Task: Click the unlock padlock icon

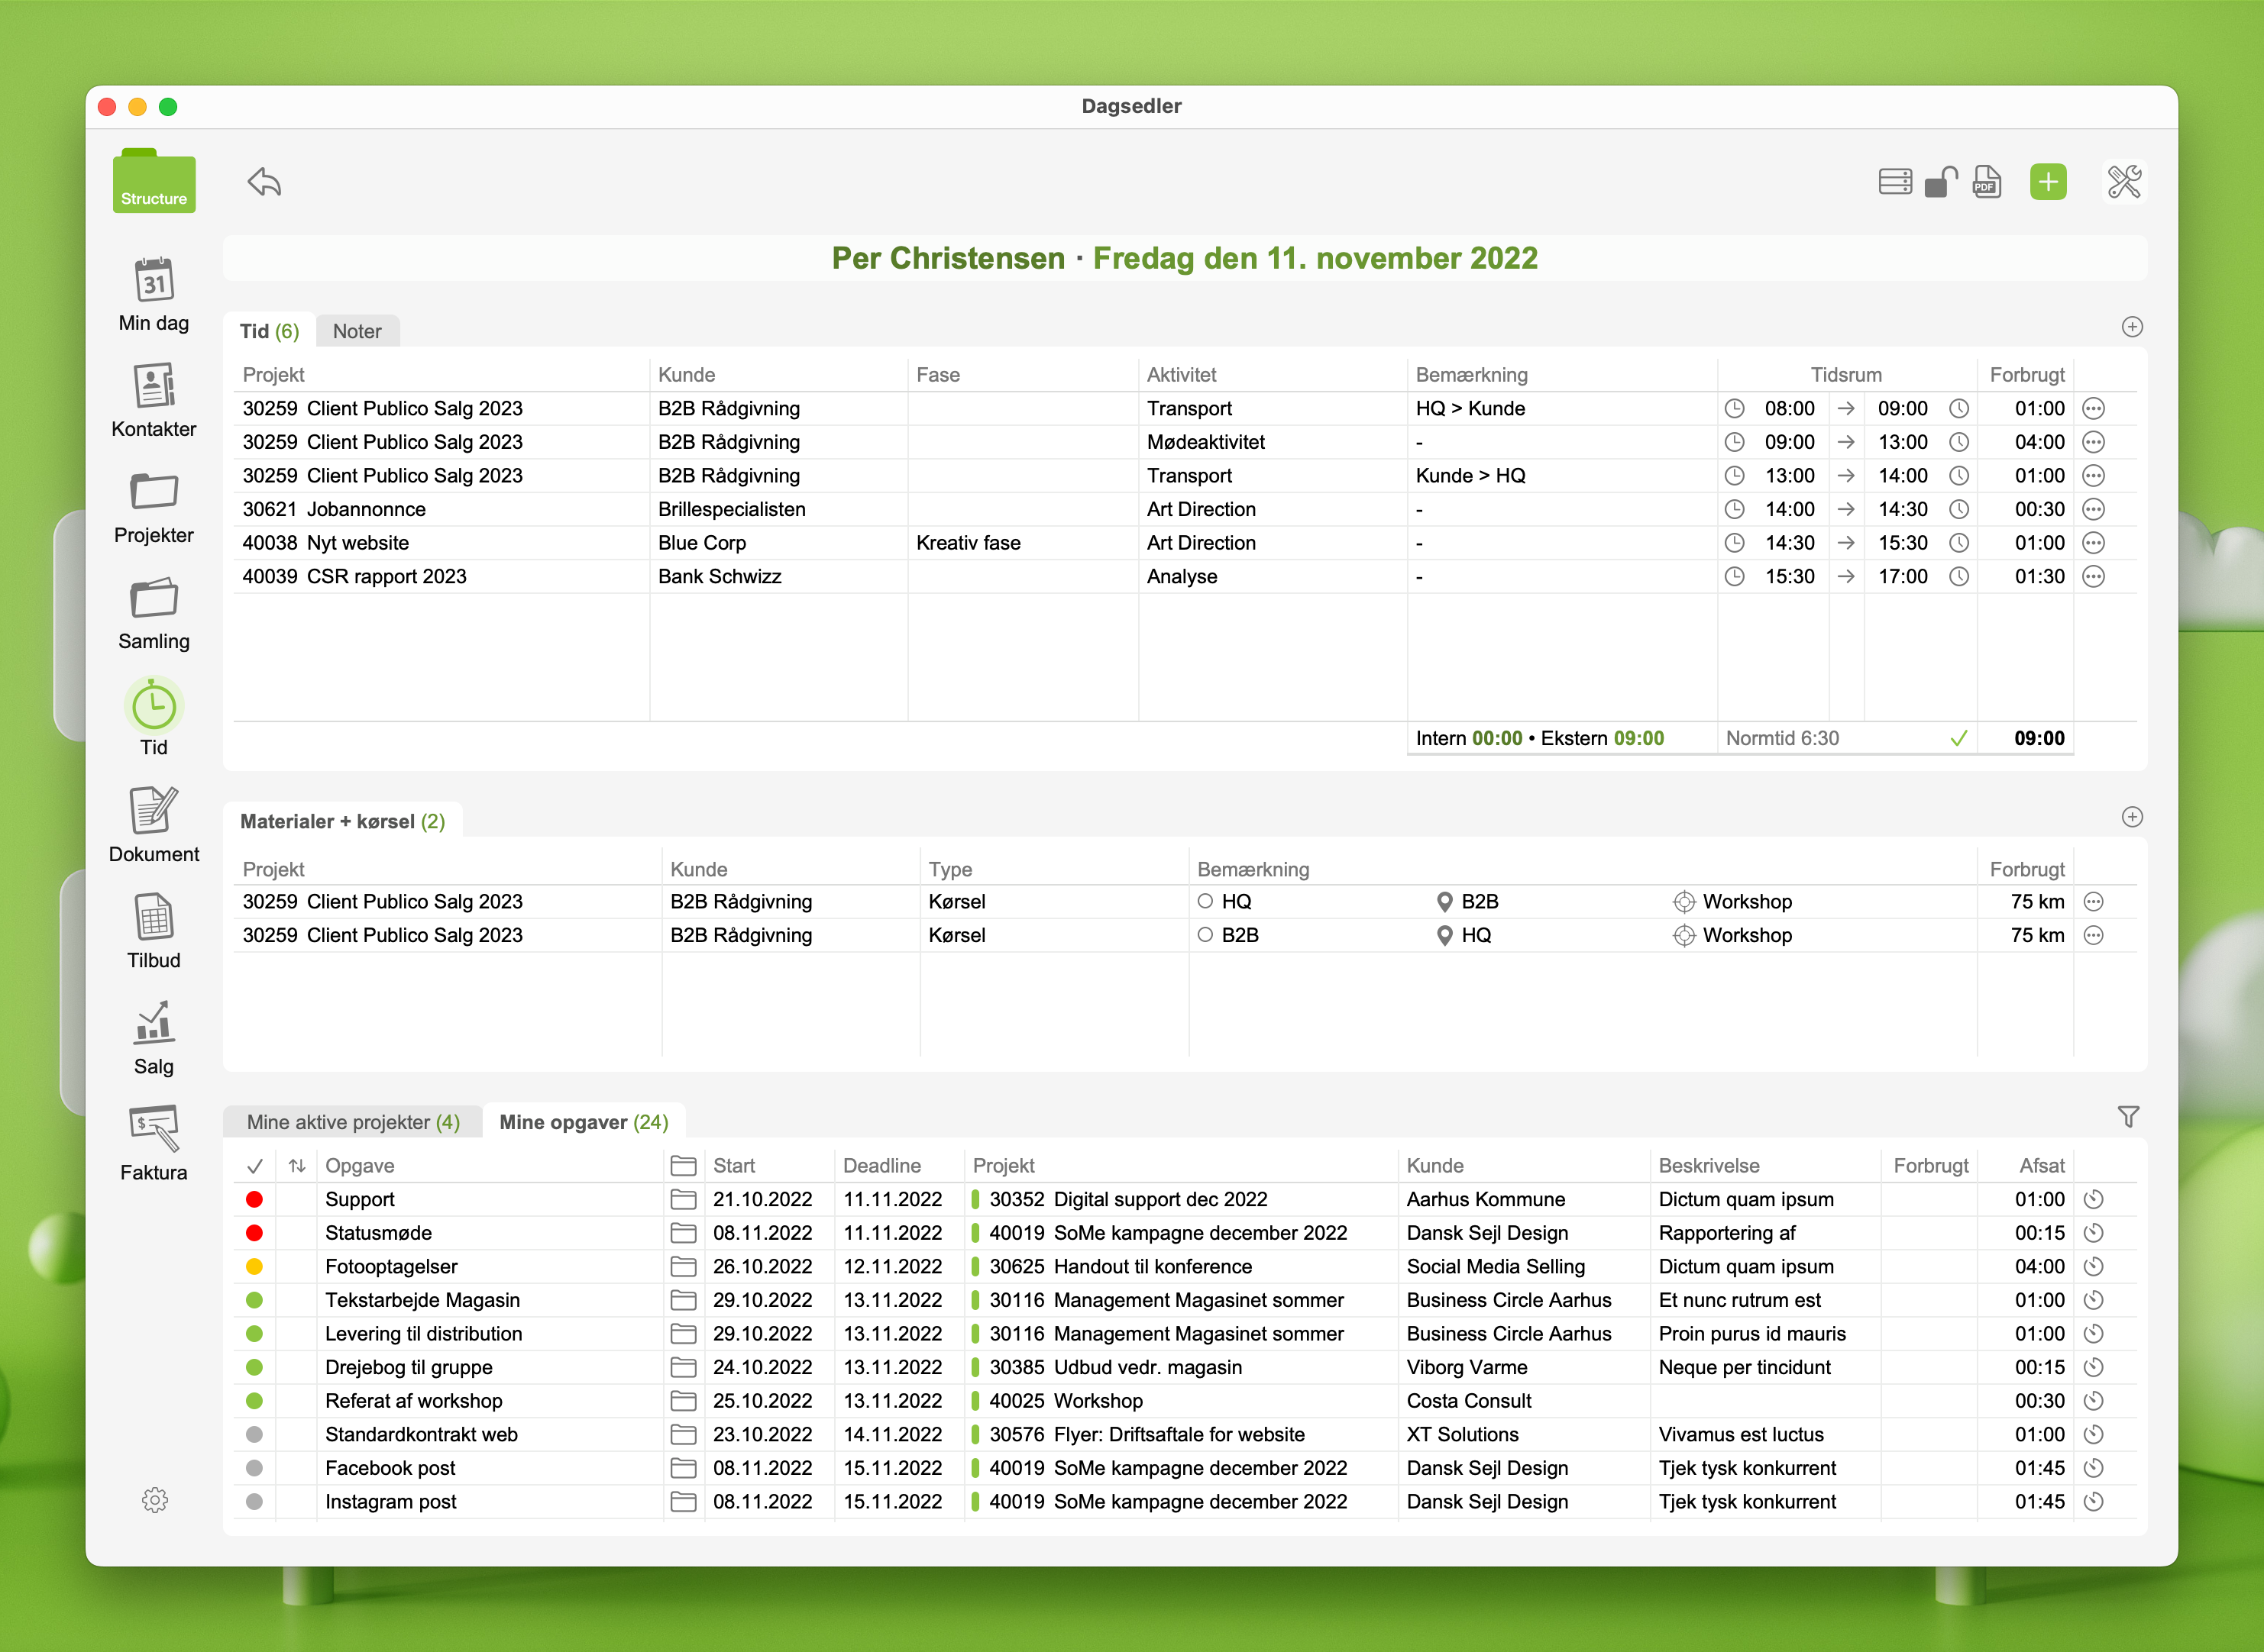Action: point(1940,182)
